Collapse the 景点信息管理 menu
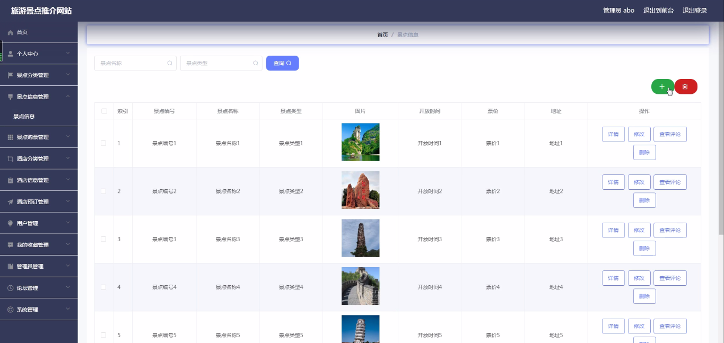The height and width of the screenshot is (343, 724). [39, 97]
